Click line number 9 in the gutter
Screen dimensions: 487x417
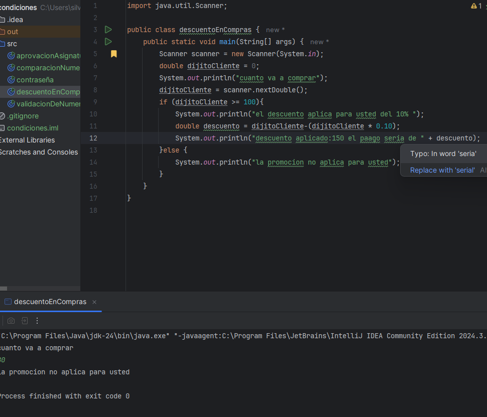coord(95,102)
